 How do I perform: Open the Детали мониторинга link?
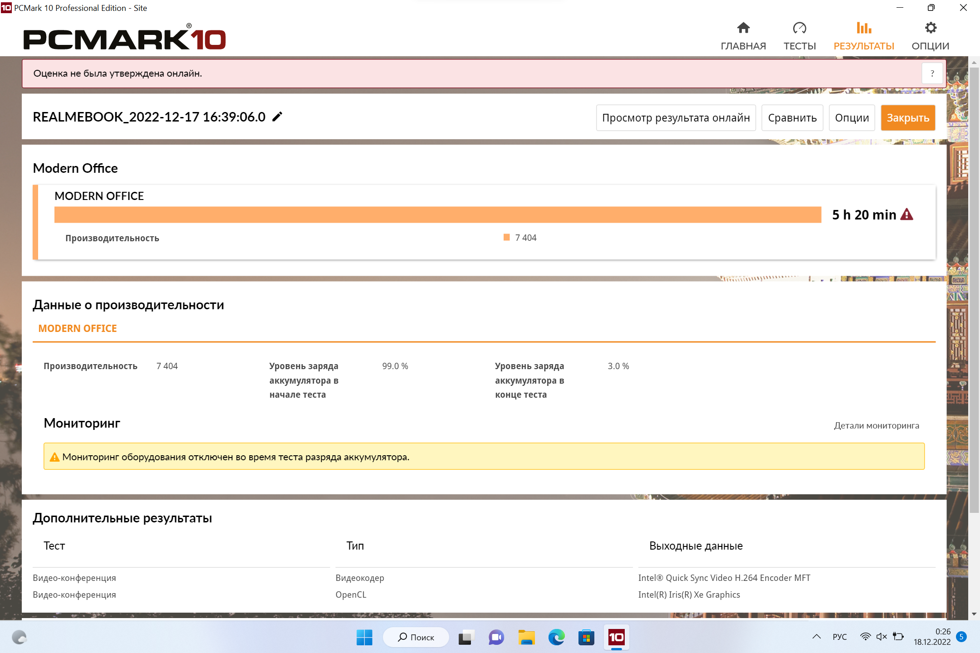point(876,425)
